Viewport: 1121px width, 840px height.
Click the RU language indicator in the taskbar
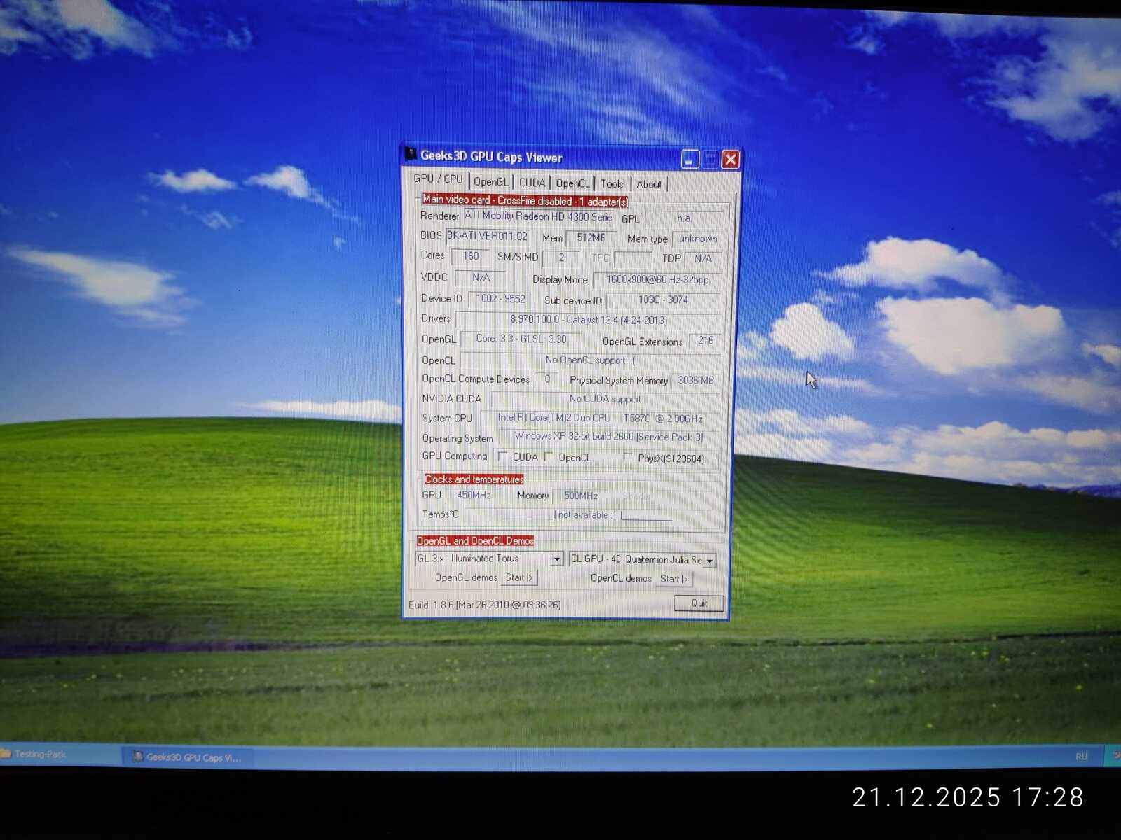pos(1081,757)
